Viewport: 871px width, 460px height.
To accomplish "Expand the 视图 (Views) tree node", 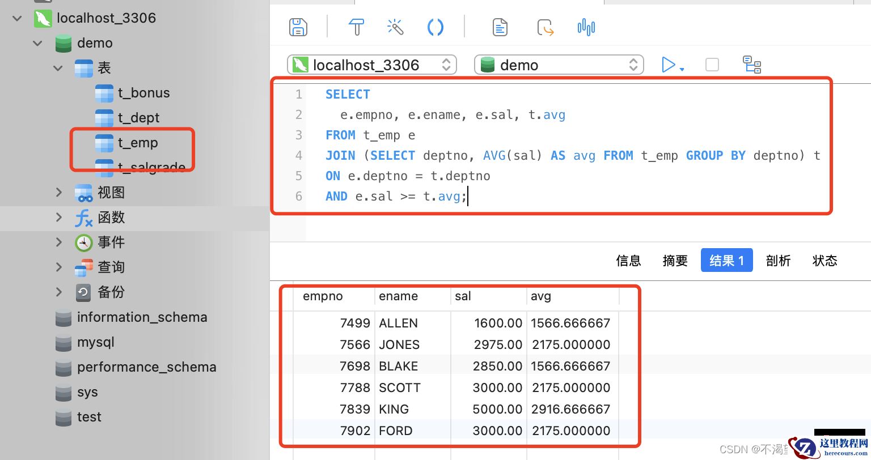I will tap(59, 193).
